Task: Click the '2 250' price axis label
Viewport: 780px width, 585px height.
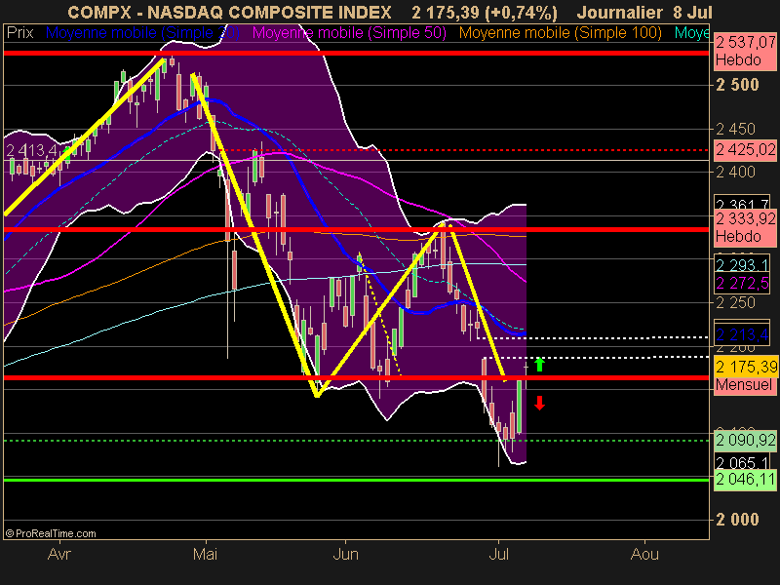Action: (x=735, y=302)
